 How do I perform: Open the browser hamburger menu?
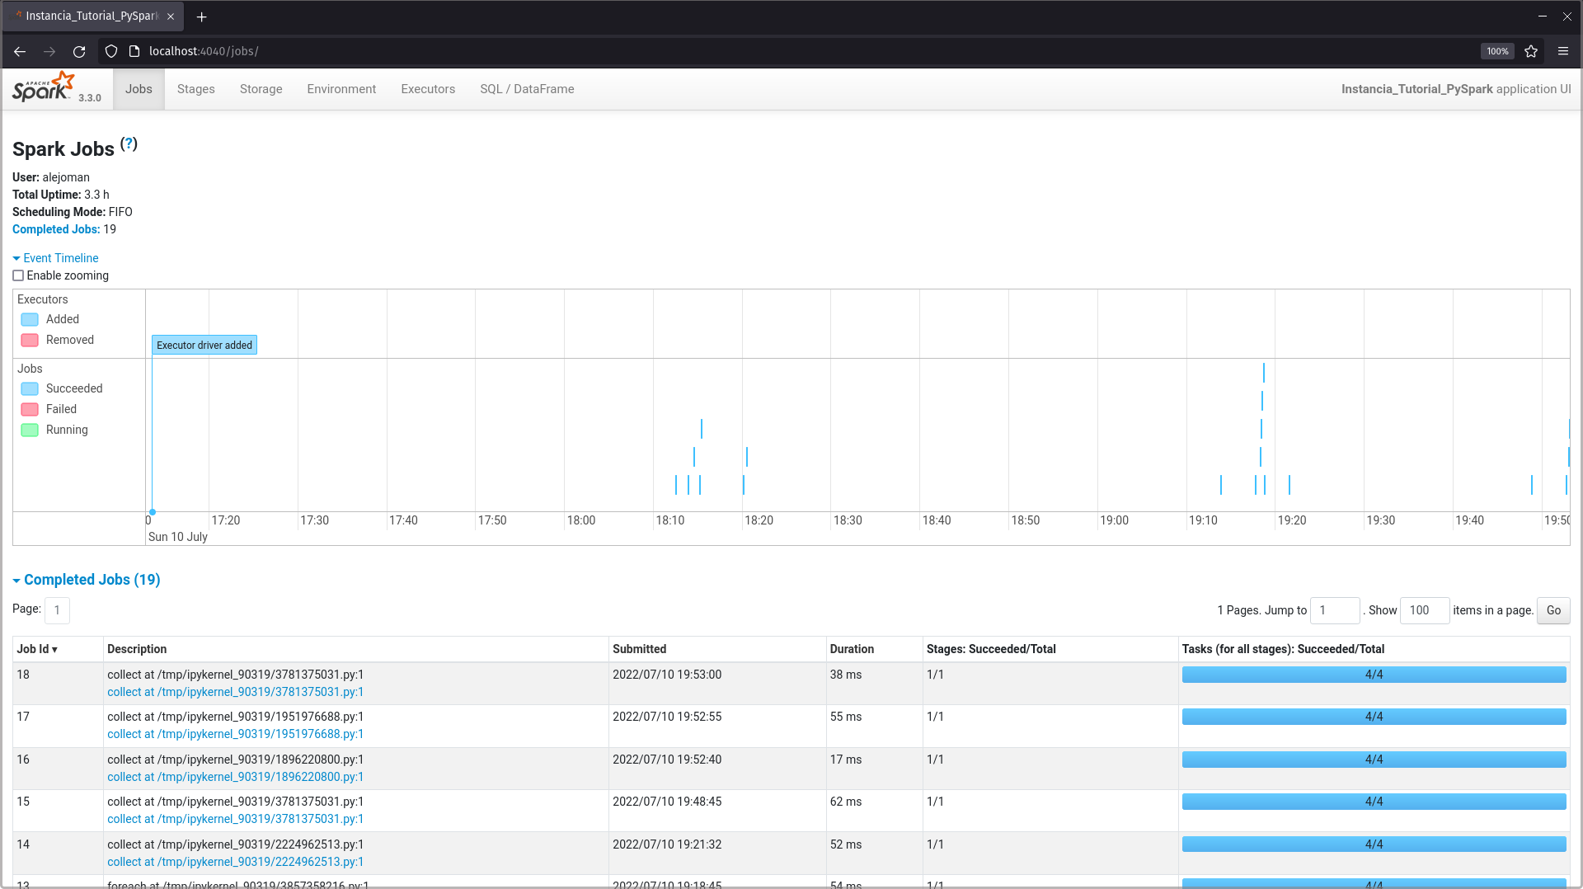tap(1562, 51)
